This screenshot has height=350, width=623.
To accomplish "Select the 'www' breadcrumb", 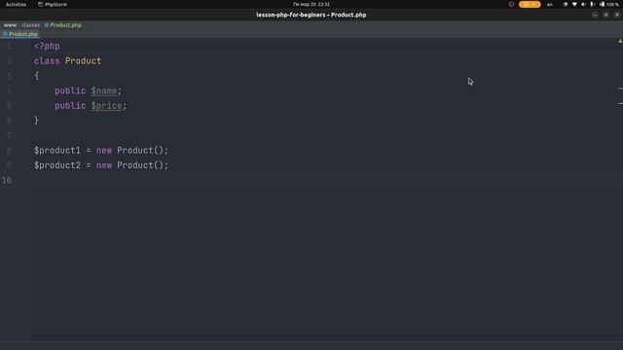I will pyautogui.click(x=11, y=25).
